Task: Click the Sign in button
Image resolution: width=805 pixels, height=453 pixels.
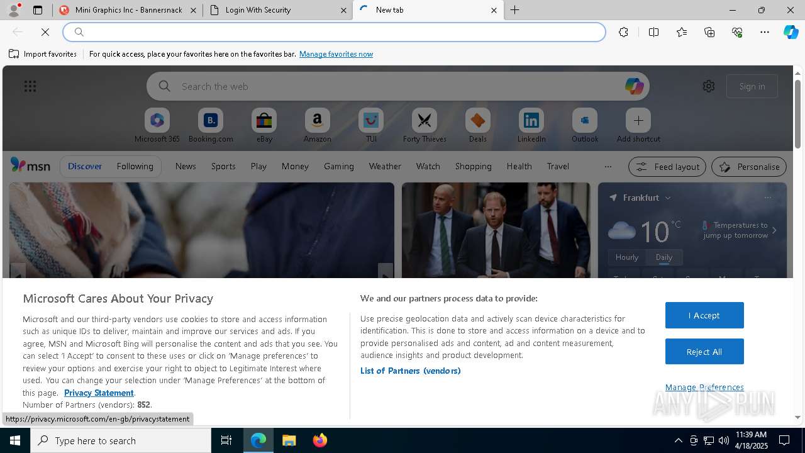Action: click(752, 86)
